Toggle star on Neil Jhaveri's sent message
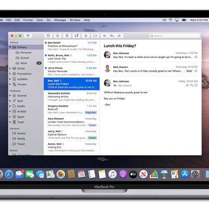This screenshot has width=209, height=209. [x=196, y=71]
